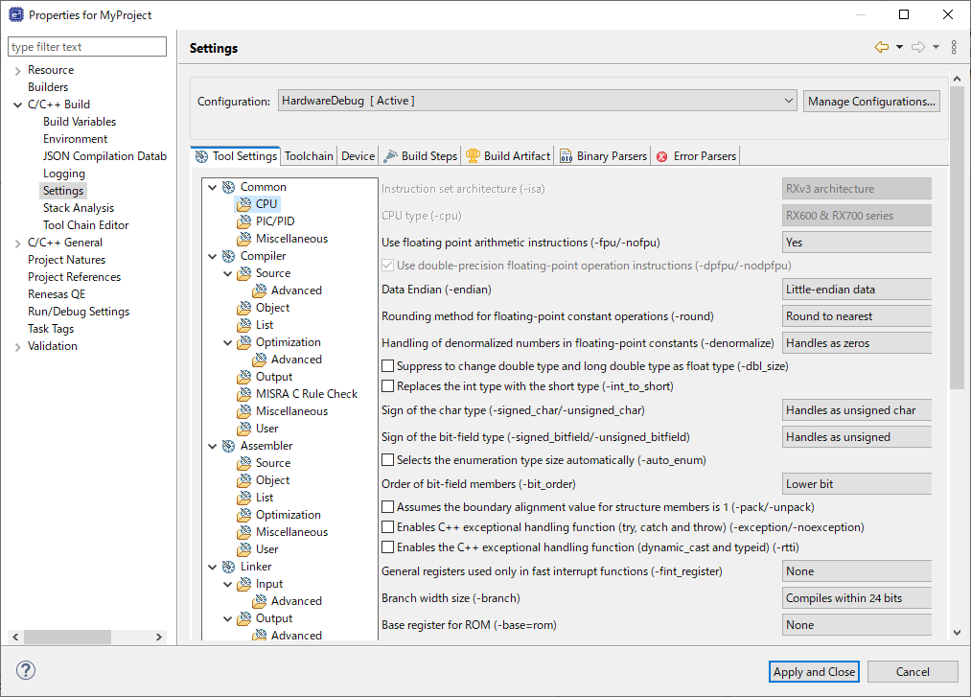Click the settings pane scroll down arrow

(x=957, y=633)
